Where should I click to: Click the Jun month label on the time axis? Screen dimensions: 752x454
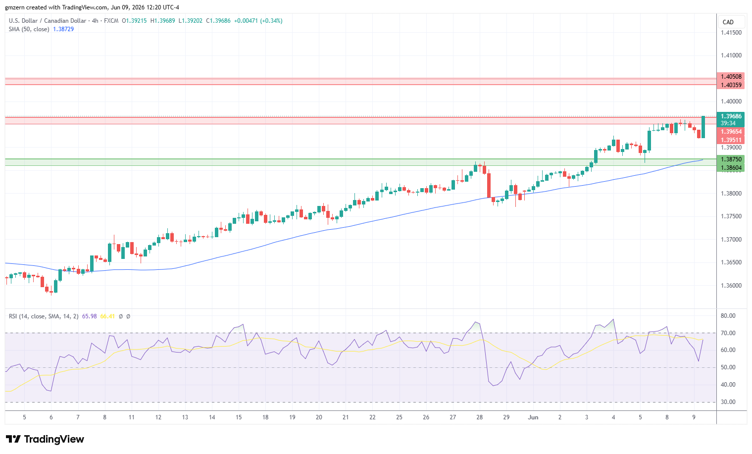[x=533, y=417]
